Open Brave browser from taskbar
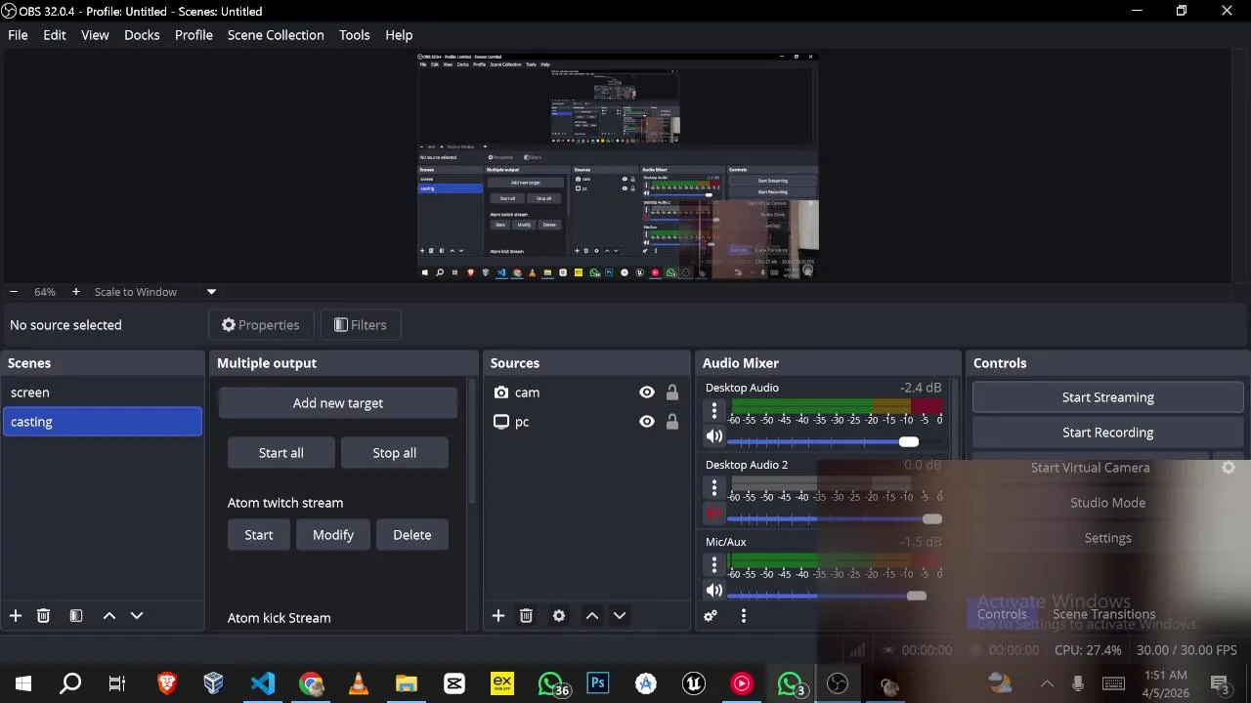1251x703 pixels. click(x=167, y=683)
